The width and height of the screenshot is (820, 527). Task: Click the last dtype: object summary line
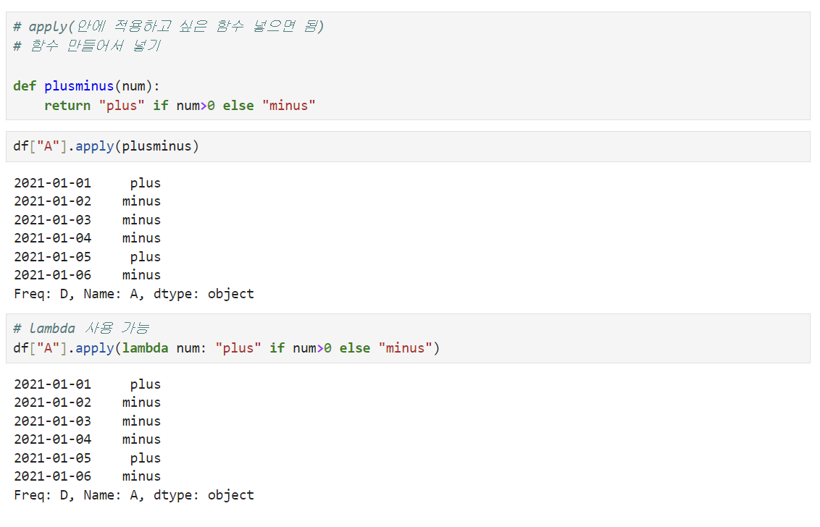pos(134,495)
